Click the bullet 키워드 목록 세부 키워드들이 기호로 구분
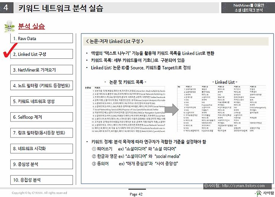Image resolution: width=275 pixels, height=197 pixels. (135, 60)
